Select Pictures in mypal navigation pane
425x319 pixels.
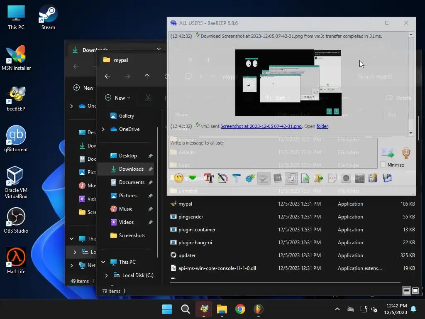pyautogui.click(x=126, y=196)
